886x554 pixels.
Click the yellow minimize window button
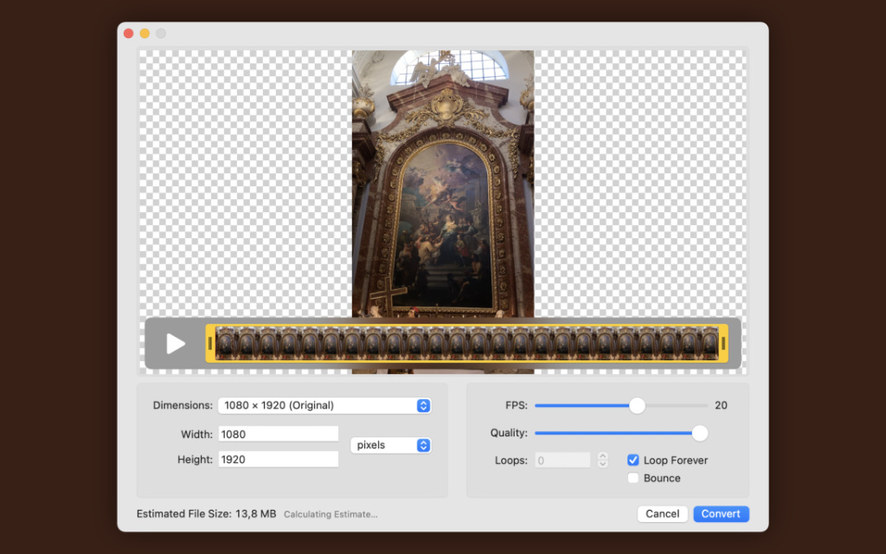point(144,34)
